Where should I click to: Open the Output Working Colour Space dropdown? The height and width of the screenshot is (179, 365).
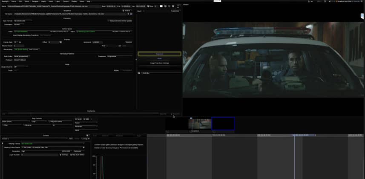(104, 32)
